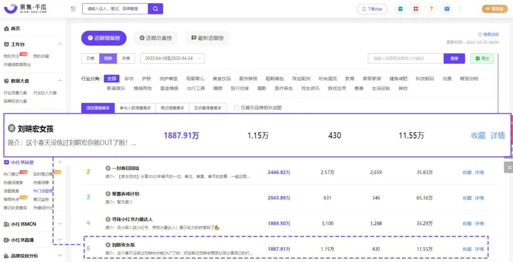Expand the 小红书MCN section chevron
Screen dimensions: 513x262
coord(60,224)
